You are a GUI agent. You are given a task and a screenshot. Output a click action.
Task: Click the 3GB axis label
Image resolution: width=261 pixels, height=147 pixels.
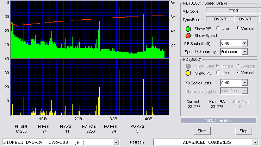(x=113, y=119)
